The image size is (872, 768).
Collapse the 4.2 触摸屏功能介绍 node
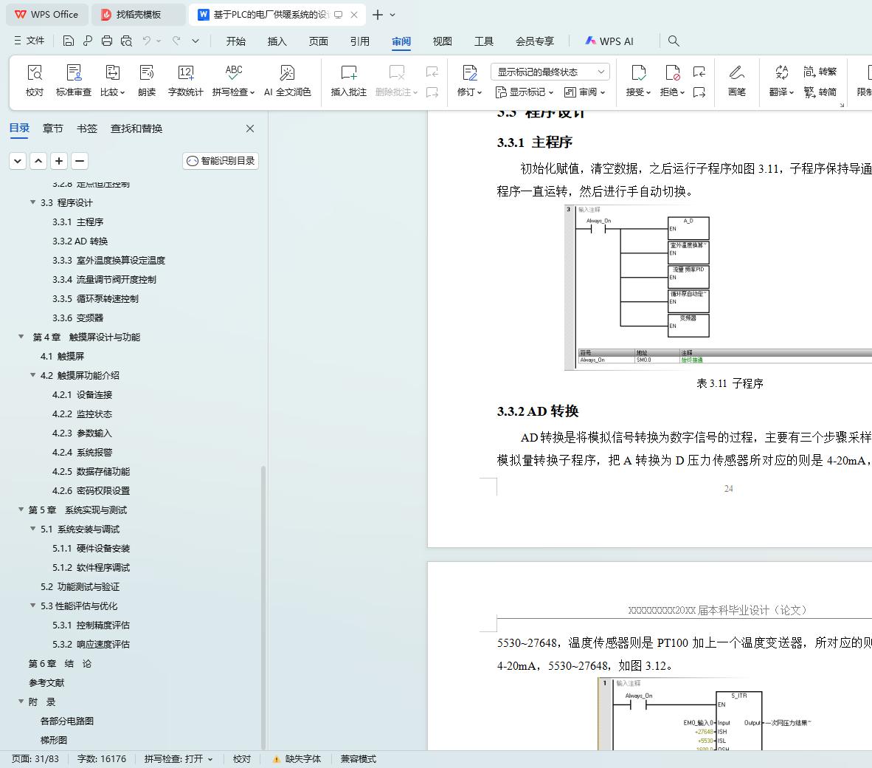point(32,375)
